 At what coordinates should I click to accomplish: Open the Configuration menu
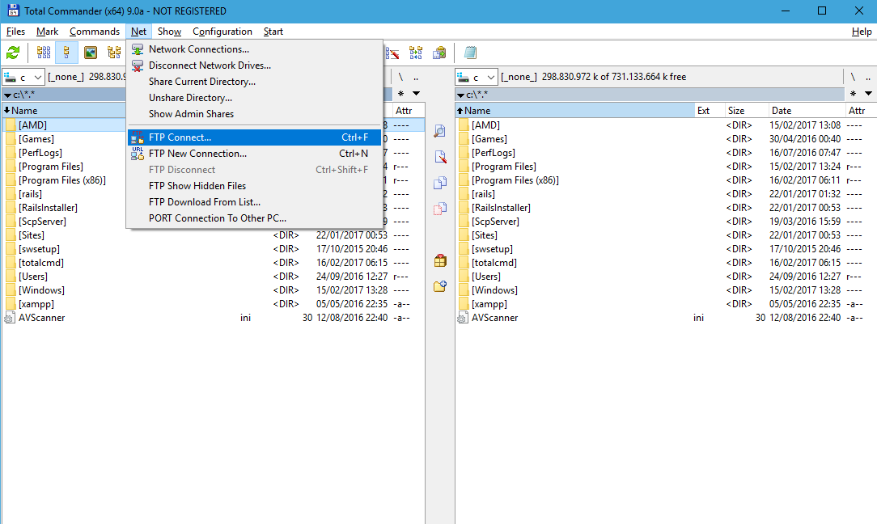tap(222, 32)
